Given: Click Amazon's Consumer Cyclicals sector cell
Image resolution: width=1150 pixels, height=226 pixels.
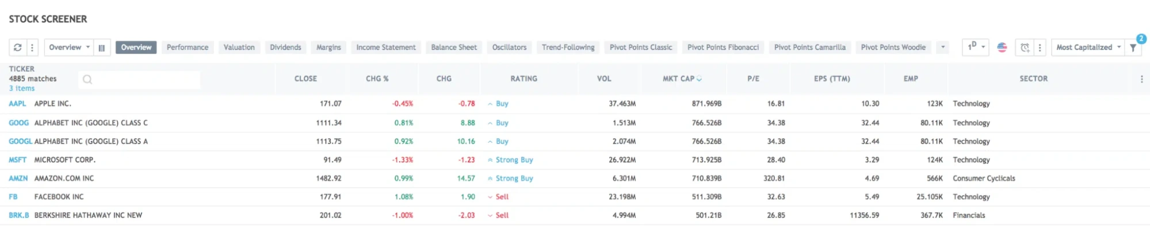Looking at the screenshot, I should (984, 179).
